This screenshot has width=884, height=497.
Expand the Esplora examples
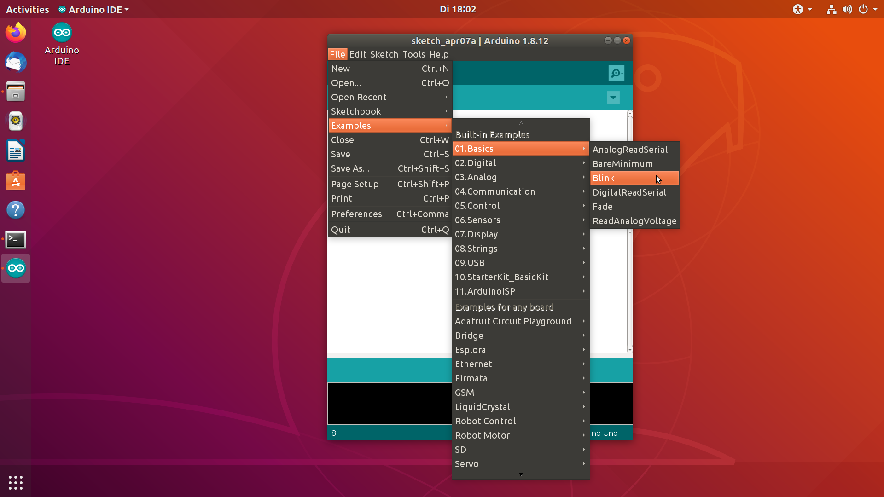click(521, 350)
